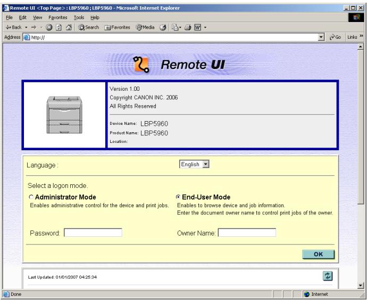This screenshot has height=300, width=367.
Task: Click the Version 1.00 text
Action: [x=124, y=89]
